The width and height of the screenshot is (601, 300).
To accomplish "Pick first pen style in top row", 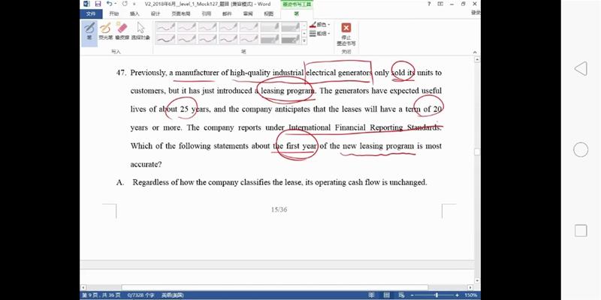I will pos(165,27).
